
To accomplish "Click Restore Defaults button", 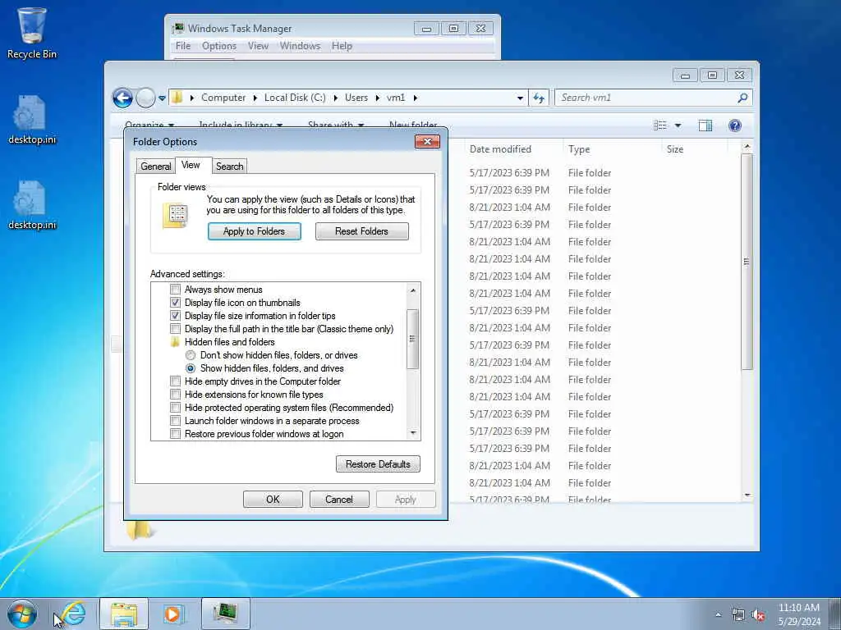I will tap(378, 464).
